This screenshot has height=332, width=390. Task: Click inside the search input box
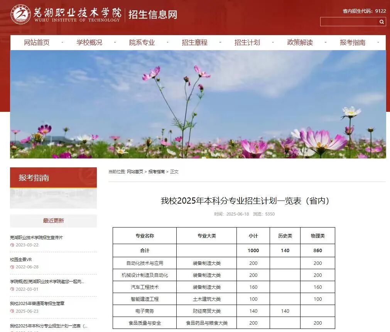pyautogui.click(x=347, y=22)
